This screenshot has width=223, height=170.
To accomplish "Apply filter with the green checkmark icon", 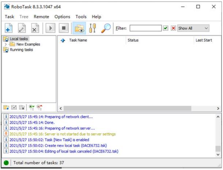I will pyautogui.click(x=166, y=28).
